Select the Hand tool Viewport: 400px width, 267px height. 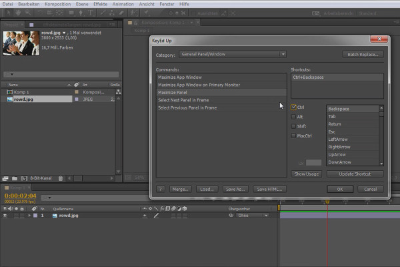click(18, 13)
